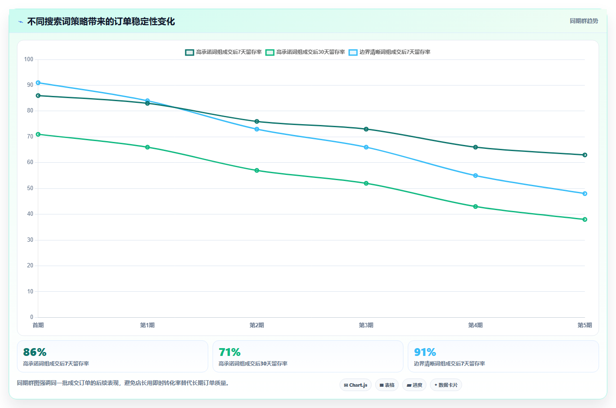The image size is (616, 408).
Task: Click light green data point at 第5期 (38)
Action: point(585,219)
